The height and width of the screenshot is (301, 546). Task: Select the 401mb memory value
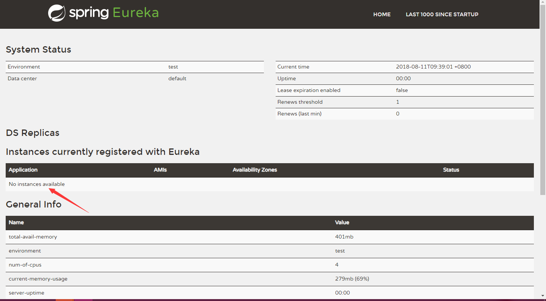pos(344,237)
